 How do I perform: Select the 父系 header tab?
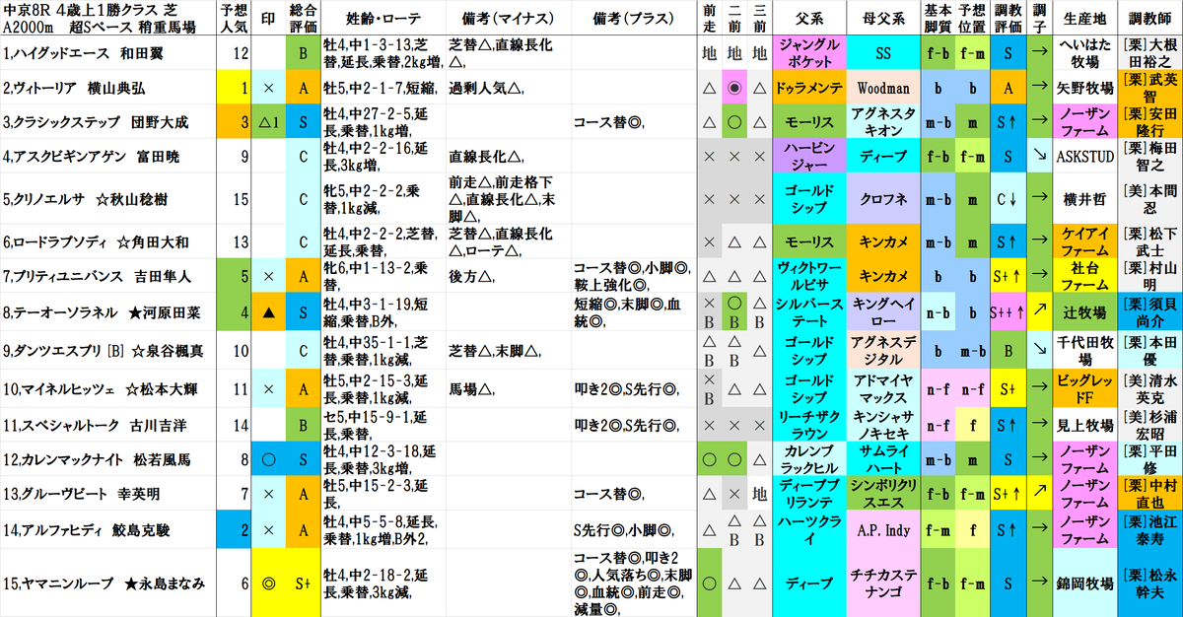coord(808,16)
